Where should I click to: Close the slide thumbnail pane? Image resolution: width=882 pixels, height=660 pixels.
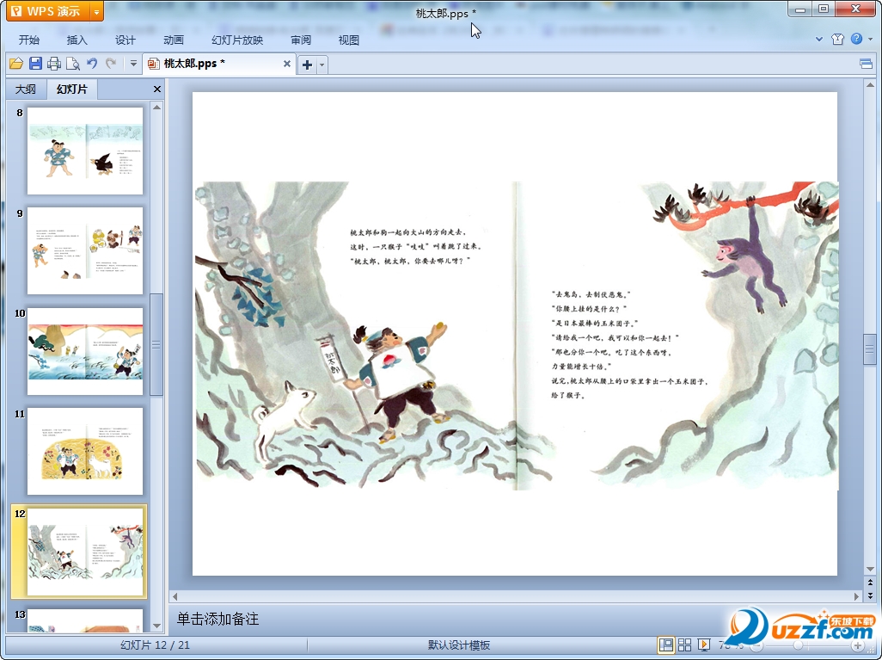[x=157, y=89]
